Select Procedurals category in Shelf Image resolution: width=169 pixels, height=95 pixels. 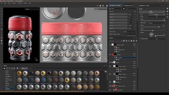8,76
